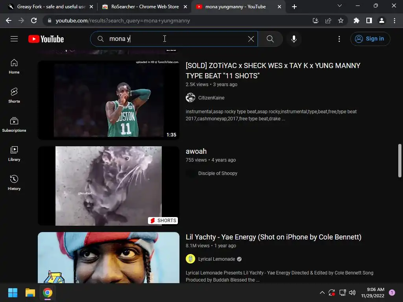
Task: Click the magnifier search button
Action: tap(270, 39)
